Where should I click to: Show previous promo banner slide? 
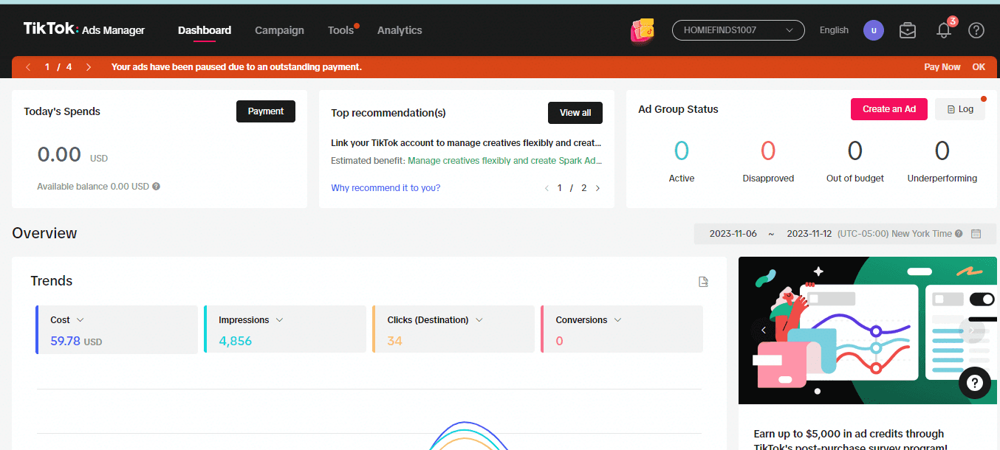coord(764,330)
